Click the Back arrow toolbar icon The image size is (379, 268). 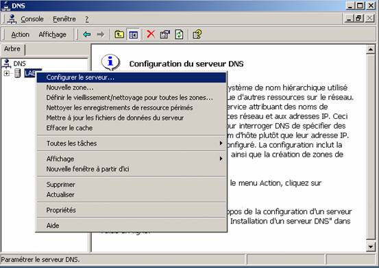pyautogui.click(x=87, y=34)
